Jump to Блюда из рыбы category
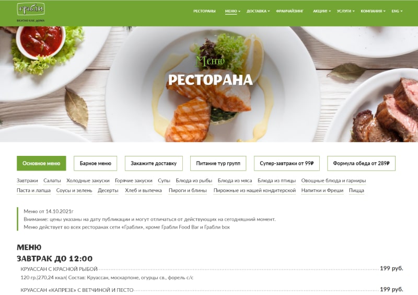 point(194,181)
